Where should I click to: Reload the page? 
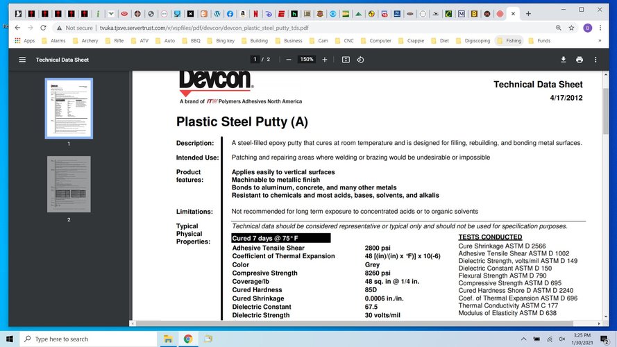coord(44,28)
